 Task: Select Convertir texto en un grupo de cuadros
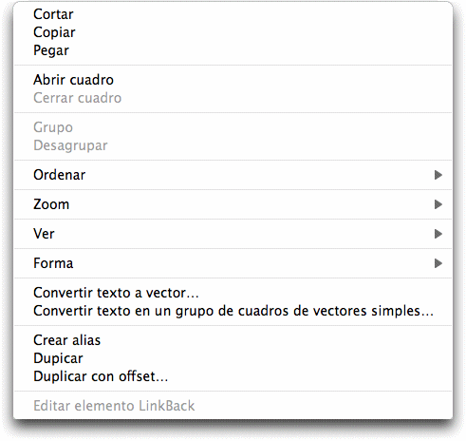coord(233,311)
